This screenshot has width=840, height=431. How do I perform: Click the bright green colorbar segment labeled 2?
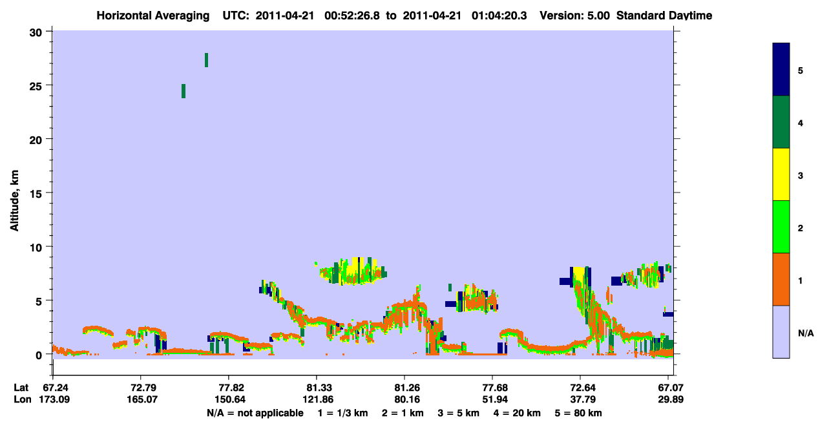point(781,227)
